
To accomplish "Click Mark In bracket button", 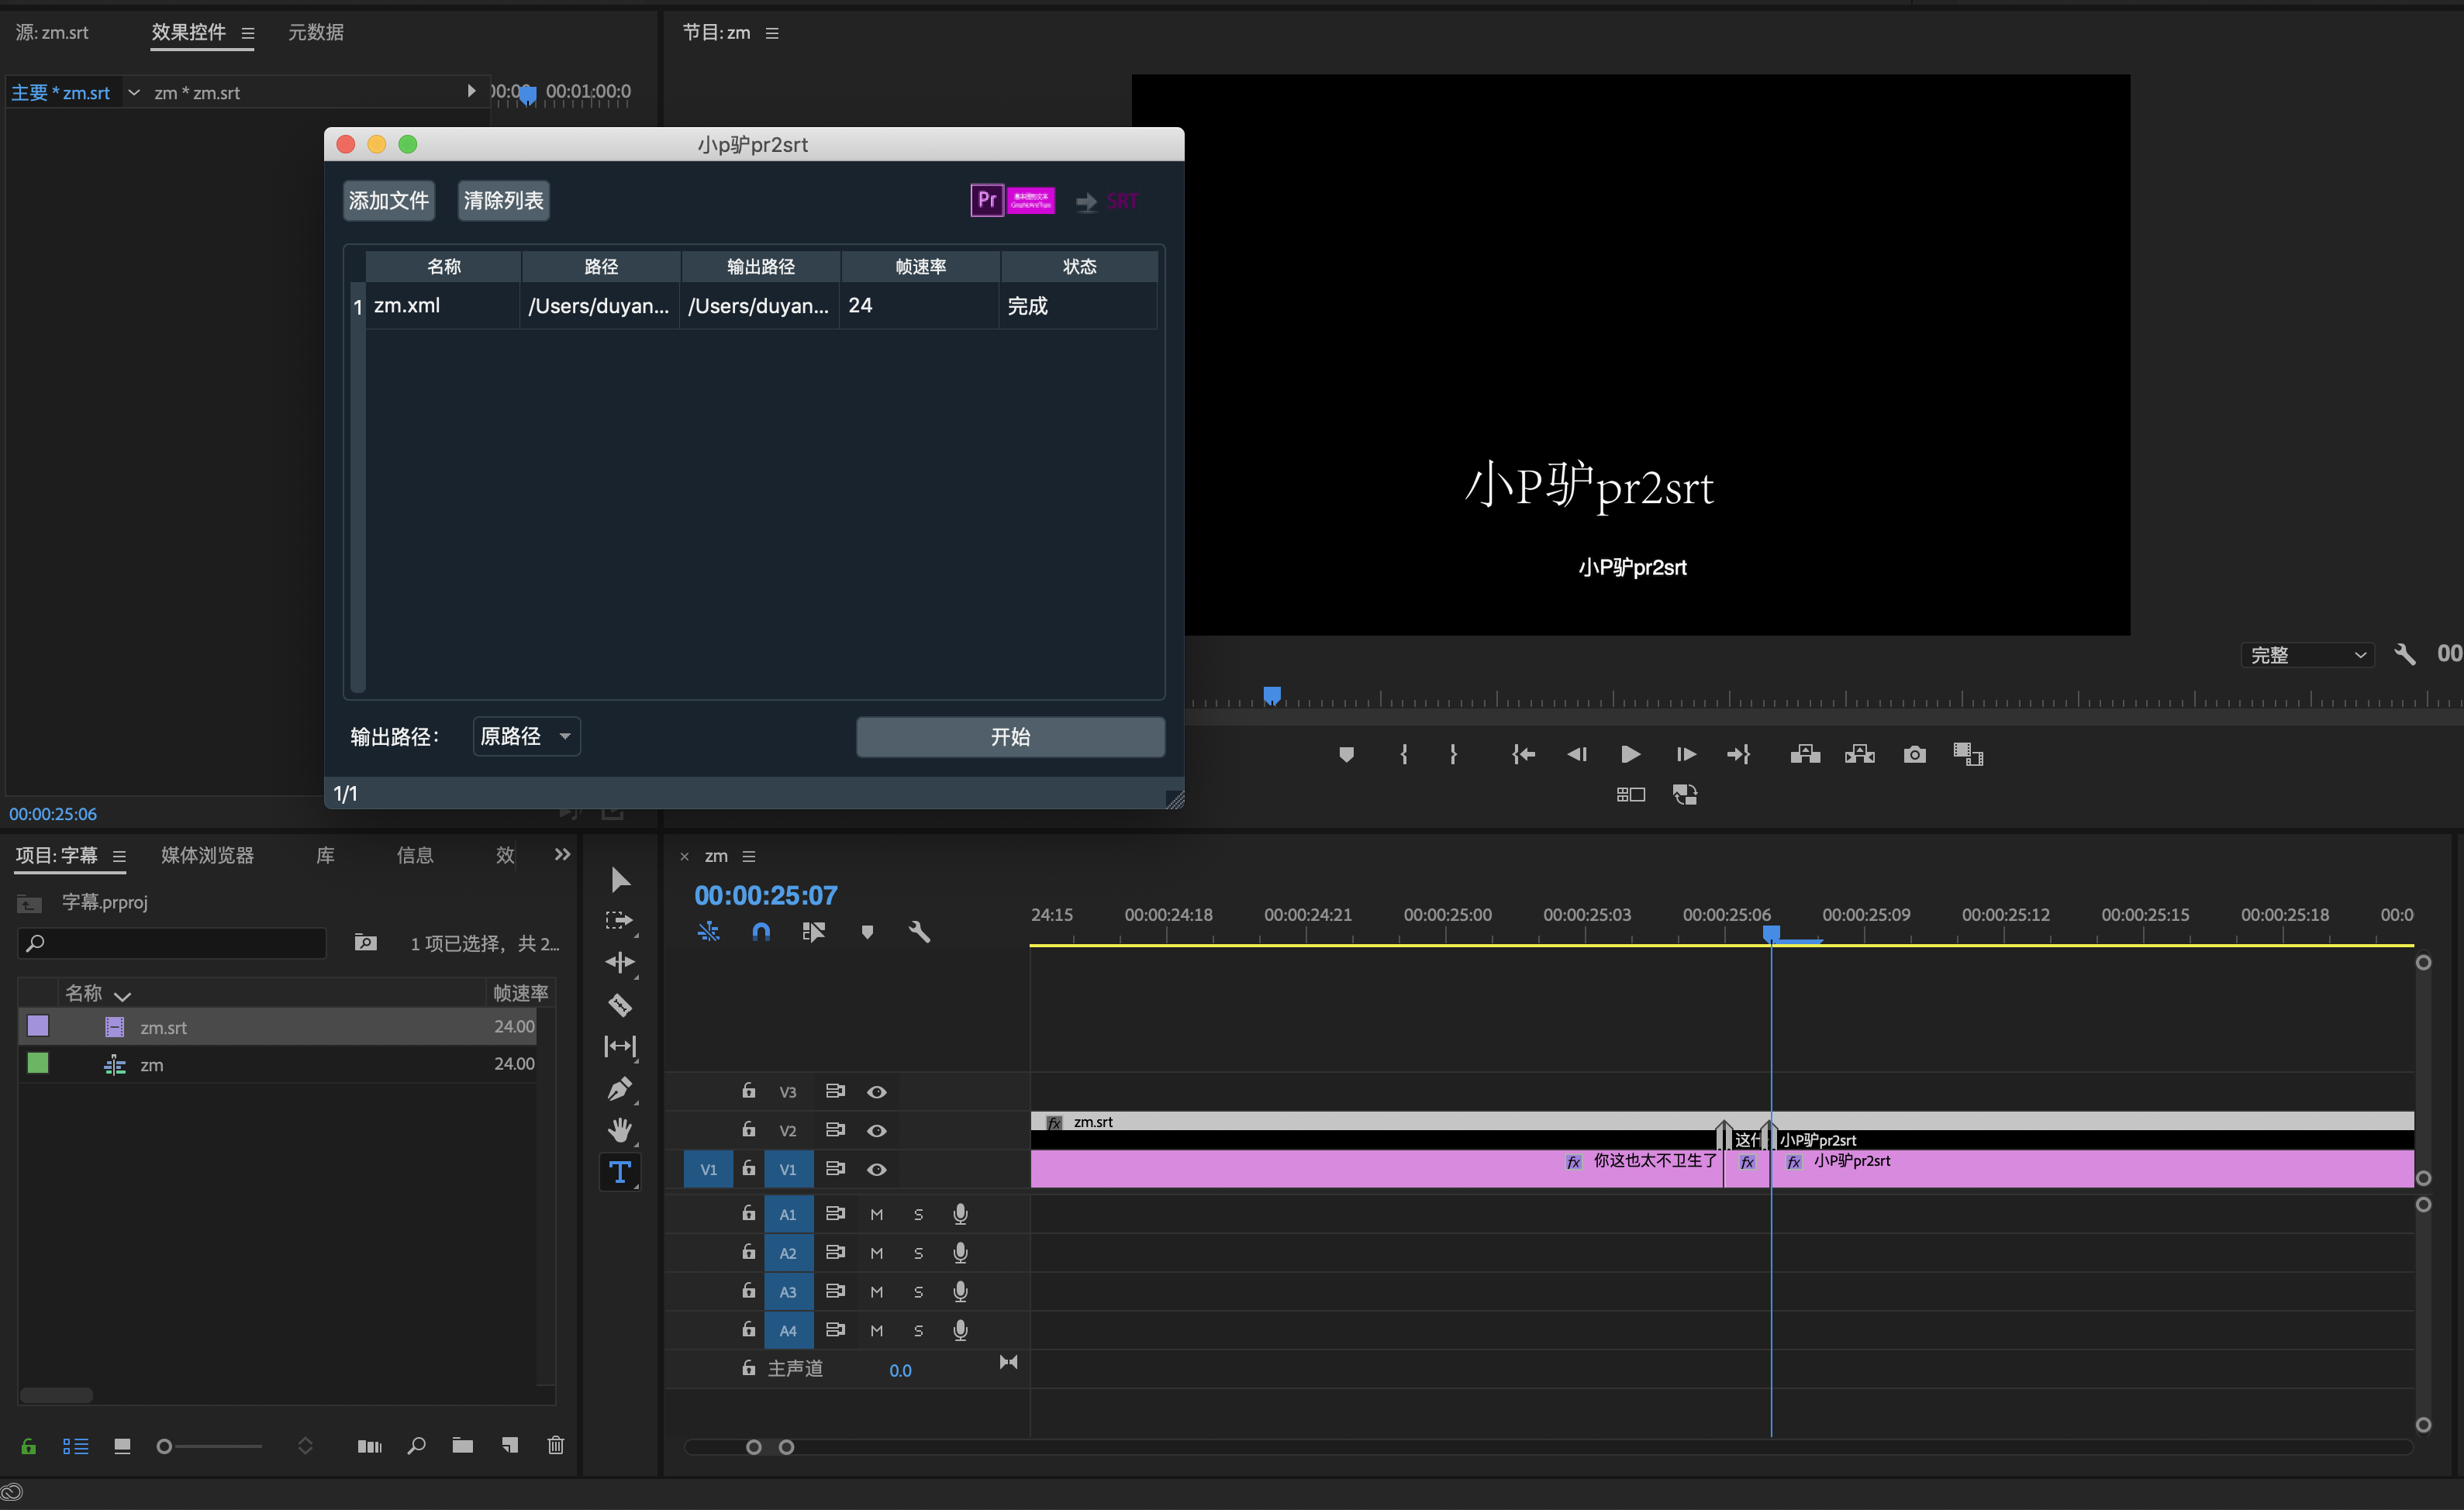I will [x=1404, y=755].
